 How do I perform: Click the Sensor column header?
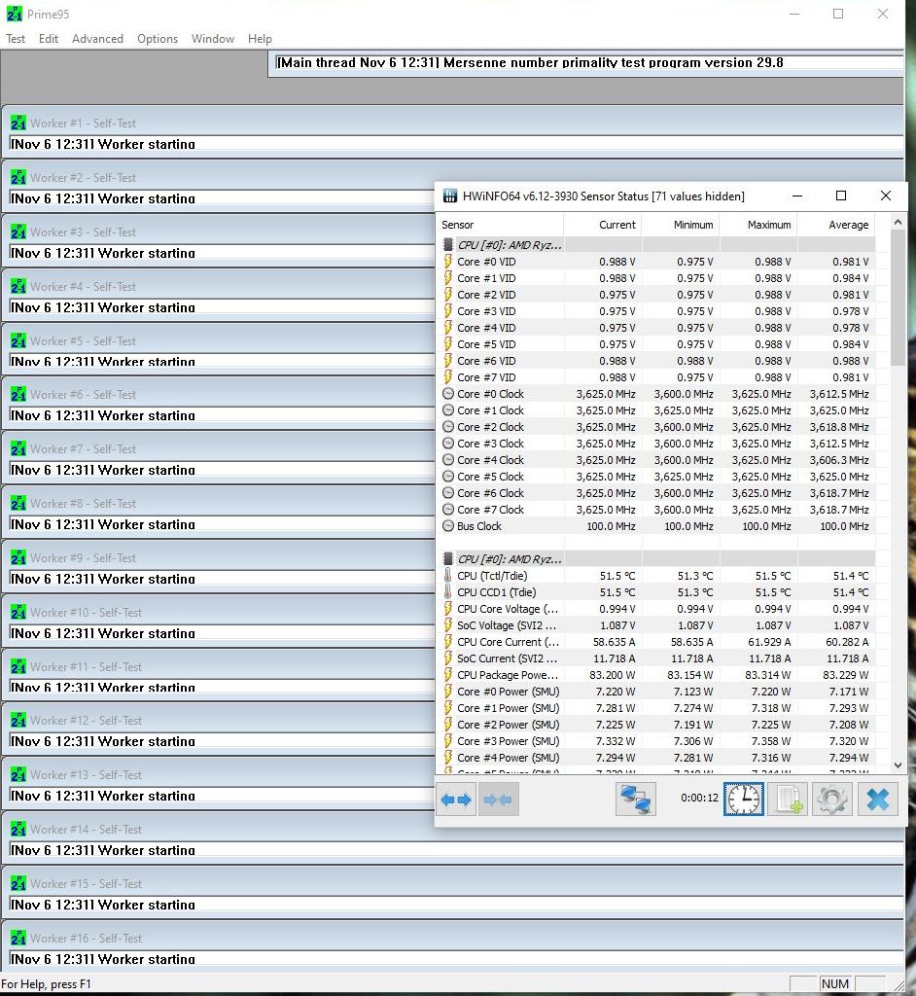(x=499, y=225)
